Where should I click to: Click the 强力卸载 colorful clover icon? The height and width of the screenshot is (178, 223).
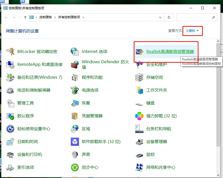[x=139, y=116]
